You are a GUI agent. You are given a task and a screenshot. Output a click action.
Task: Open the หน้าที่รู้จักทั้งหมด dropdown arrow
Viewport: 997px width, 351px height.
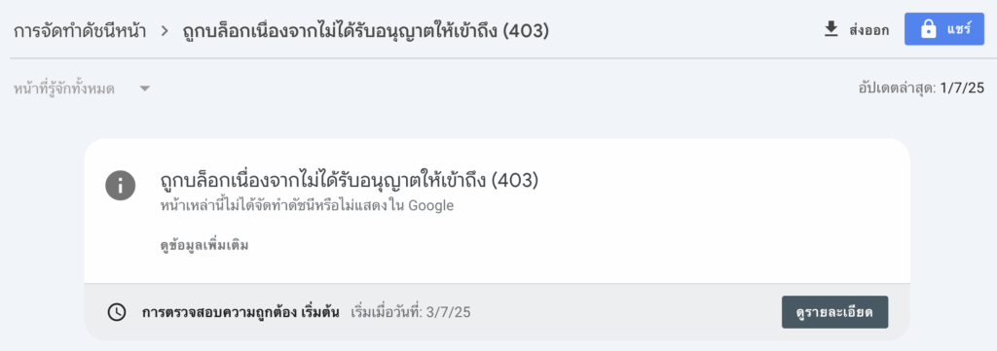pos(145,88)
